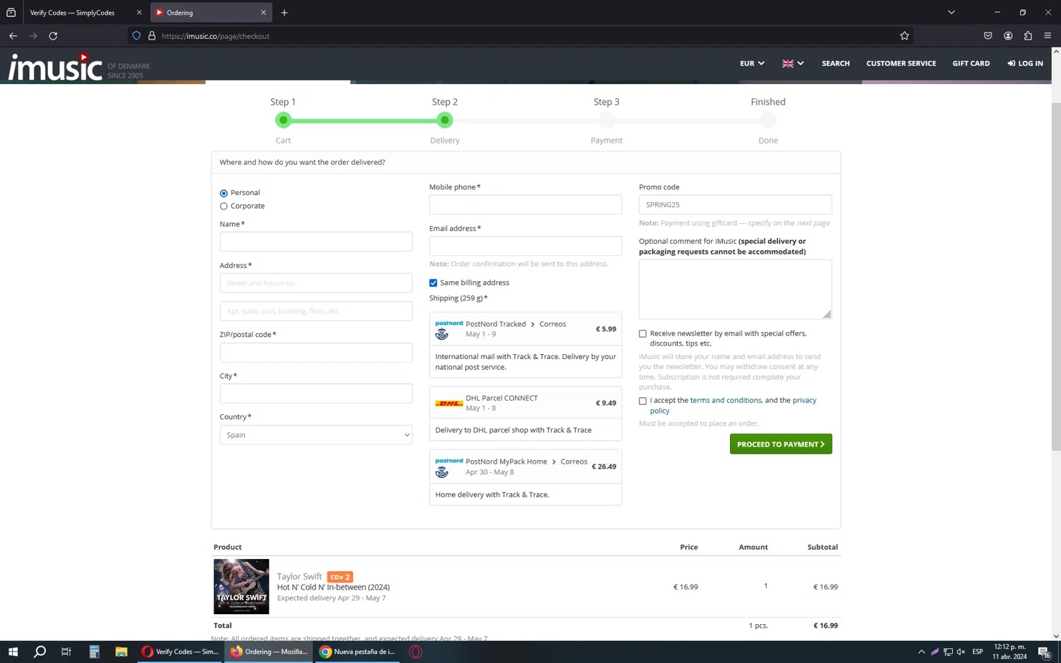Select the Personal radio button
The width and height of the screenshot is (1061, 663).
point(224,193)
